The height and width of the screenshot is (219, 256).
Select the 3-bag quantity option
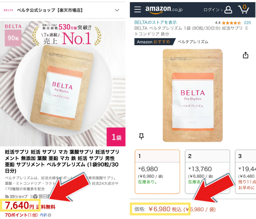click(x=245, y=172)
